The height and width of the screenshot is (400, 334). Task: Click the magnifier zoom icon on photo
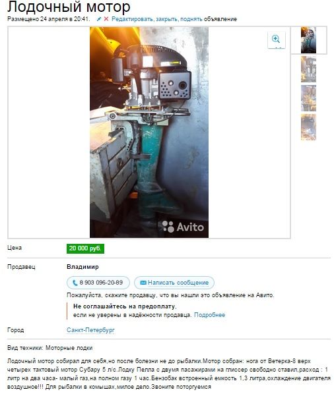tap(276, 40)
